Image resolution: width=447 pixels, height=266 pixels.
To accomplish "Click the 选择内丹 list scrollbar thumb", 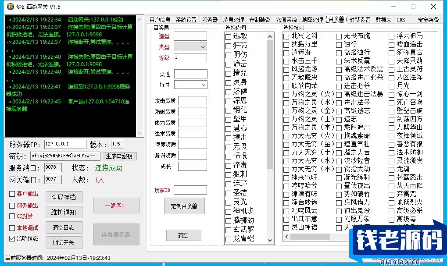I will [270, 104].
